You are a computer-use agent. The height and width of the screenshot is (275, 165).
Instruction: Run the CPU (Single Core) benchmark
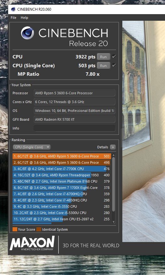point(104,66)
